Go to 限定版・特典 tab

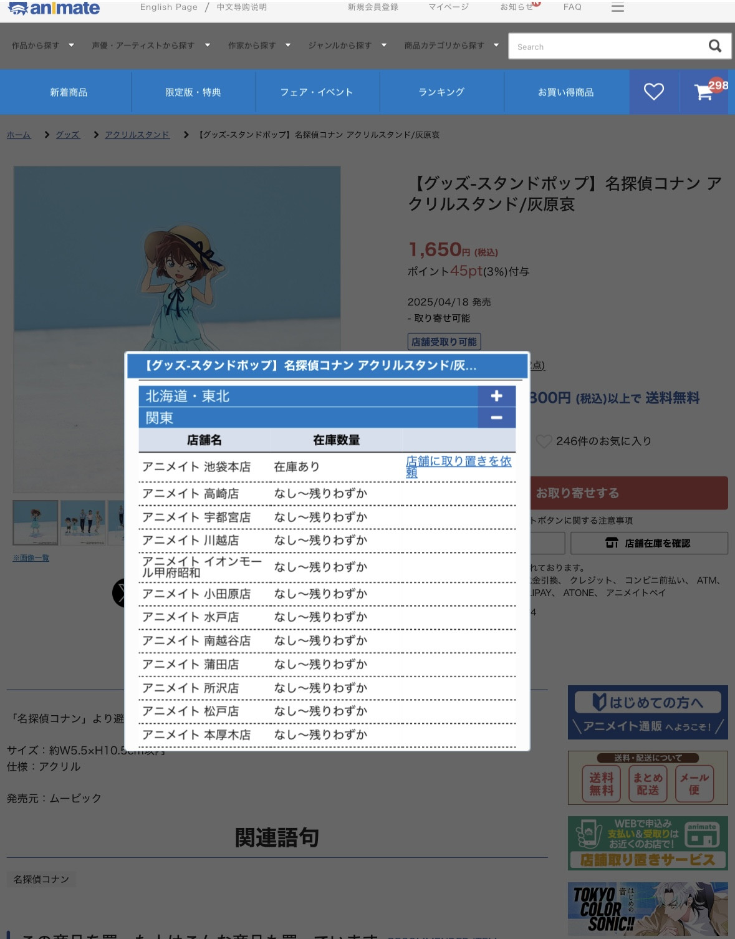point(193,92)
